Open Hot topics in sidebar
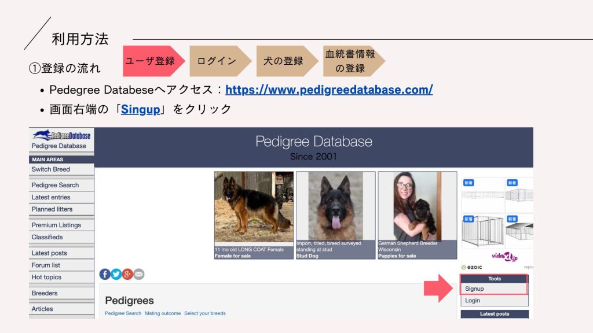593x333 pixels. [61, 277]
